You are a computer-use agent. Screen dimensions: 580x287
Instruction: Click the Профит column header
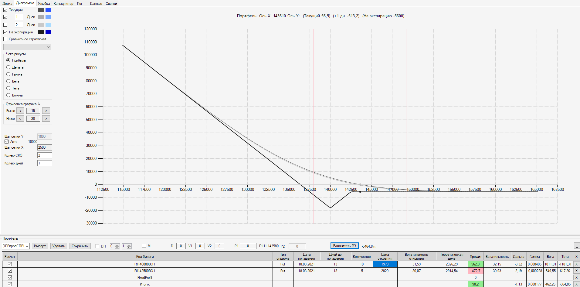(476, 257)
